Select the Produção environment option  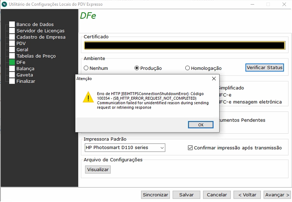[148, 68]
